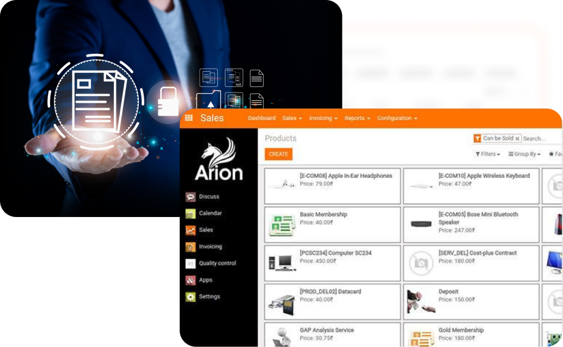Open the Configuration menu

coord(397,119)
